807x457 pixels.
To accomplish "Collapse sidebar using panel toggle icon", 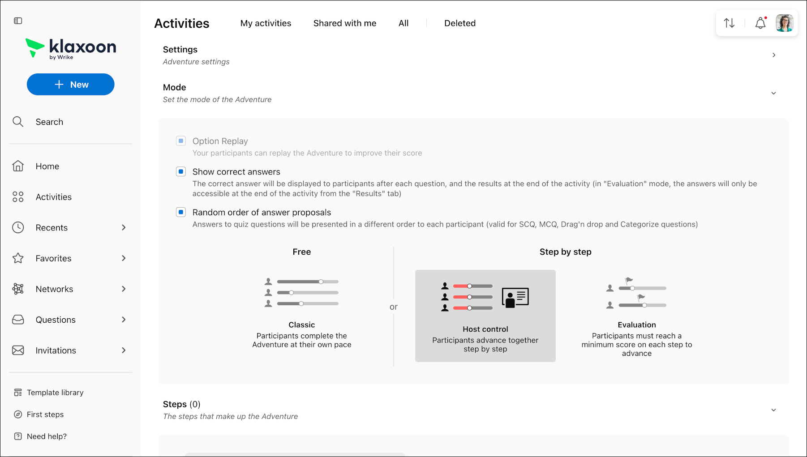I will (x=18, y=21).
